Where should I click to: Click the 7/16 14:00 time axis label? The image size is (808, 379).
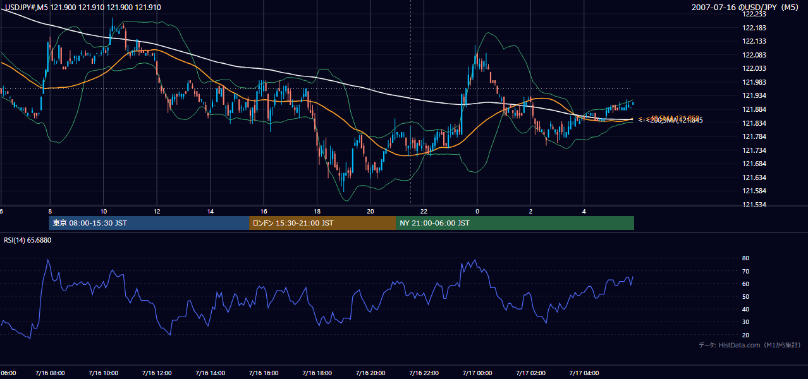click(210, 373)
